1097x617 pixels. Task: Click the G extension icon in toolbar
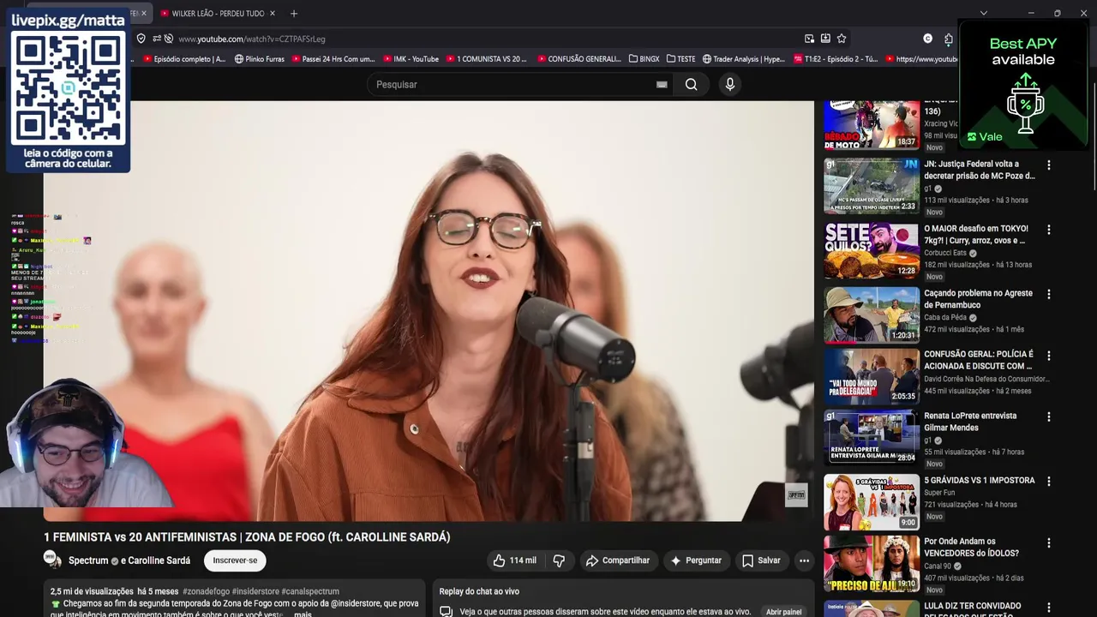pos(927,39)
